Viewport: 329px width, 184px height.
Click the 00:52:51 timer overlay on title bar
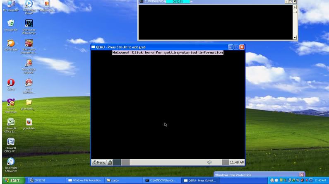click(178, 2)
